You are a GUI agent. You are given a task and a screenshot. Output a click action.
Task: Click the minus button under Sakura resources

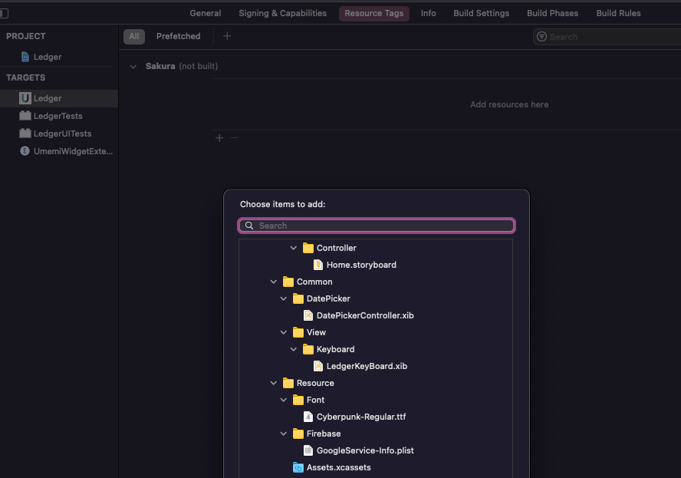(234, 138)
